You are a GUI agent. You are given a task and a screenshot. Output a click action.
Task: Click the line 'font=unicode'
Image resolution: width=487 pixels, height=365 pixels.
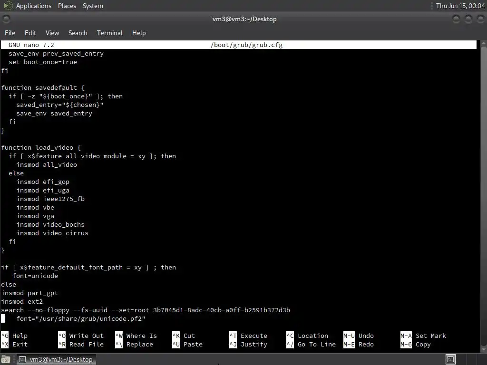pyautogui.click(x=35, y=276)
